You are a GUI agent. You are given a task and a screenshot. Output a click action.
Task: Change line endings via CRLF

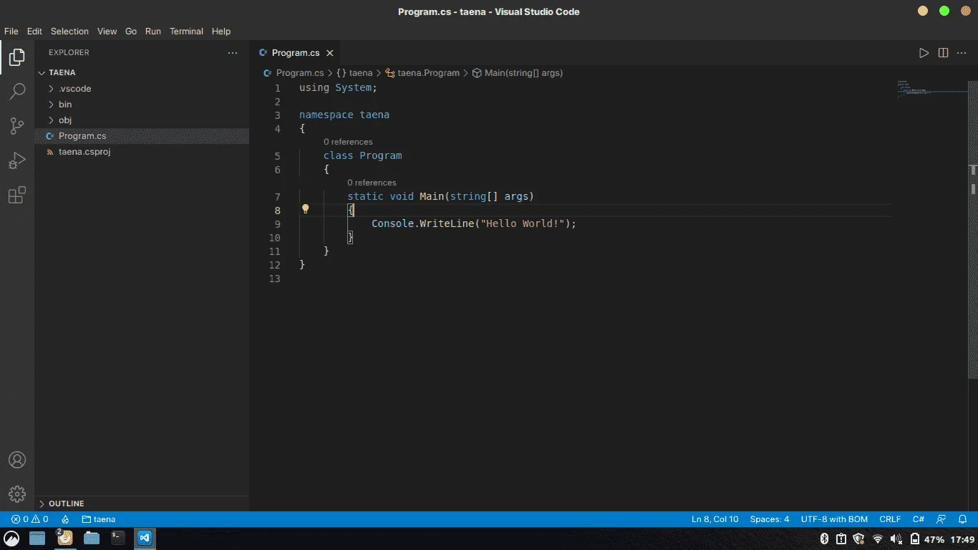click(890, 519)
